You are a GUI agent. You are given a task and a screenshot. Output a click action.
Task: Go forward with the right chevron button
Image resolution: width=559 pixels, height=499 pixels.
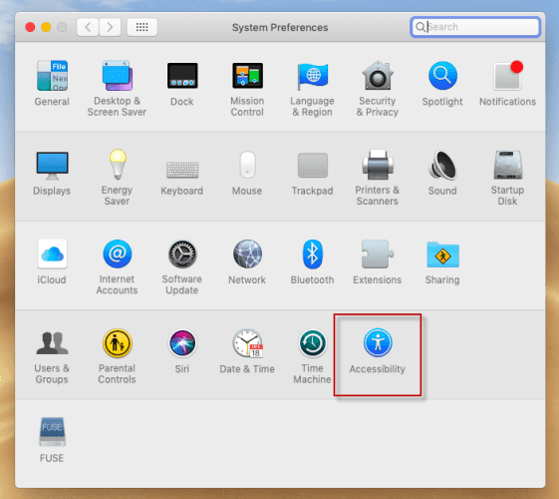pos(110,27)
